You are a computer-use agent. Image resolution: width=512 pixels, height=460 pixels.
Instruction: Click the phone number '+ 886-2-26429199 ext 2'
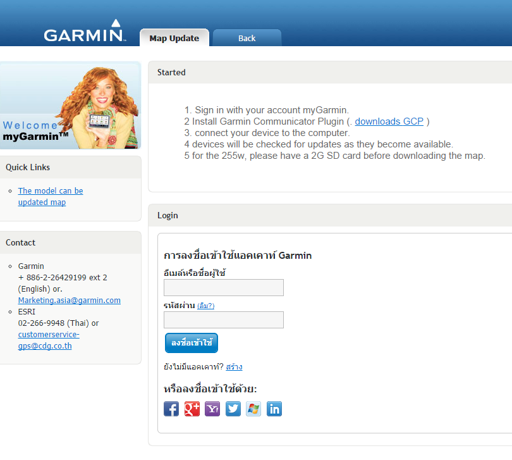click(x=63, y=278)
